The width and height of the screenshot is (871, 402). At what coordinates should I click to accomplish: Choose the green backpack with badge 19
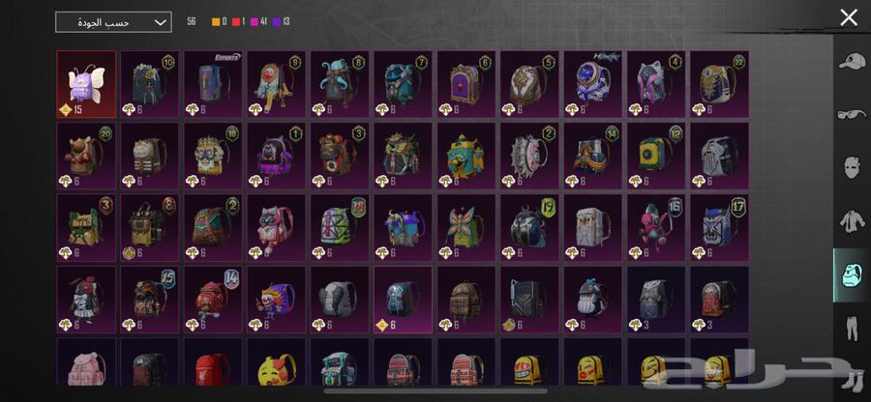[529, 227]
